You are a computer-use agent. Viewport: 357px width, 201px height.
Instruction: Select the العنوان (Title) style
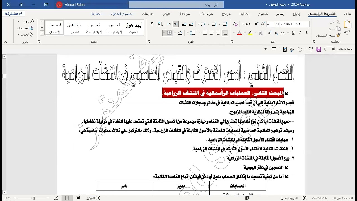click(134, 28)
